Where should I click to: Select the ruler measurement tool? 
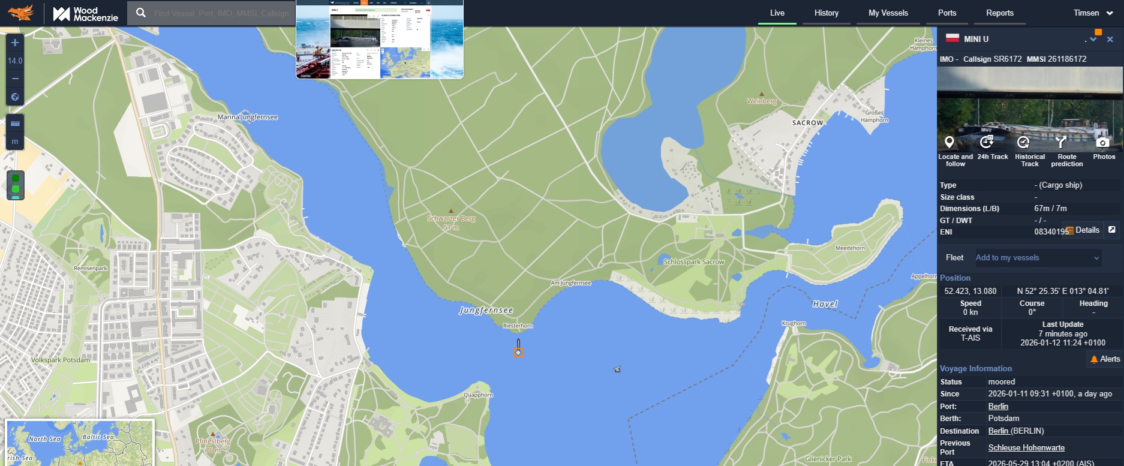(x=15, y=124)
